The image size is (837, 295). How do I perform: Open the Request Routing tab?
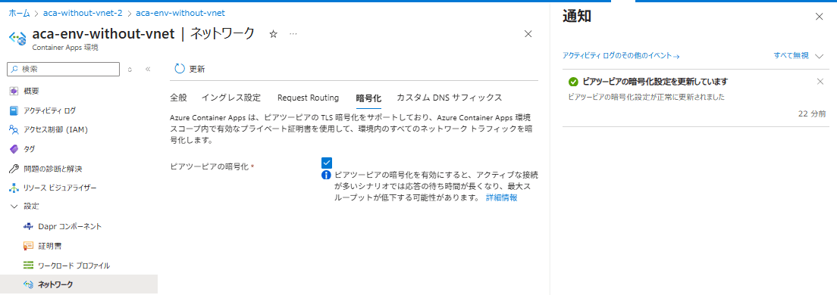(308, 98)
